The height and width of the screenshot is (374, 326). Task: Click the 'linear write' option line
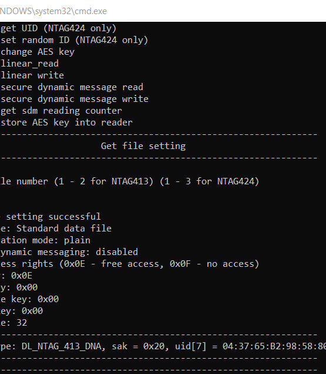(x=32, y=75)
